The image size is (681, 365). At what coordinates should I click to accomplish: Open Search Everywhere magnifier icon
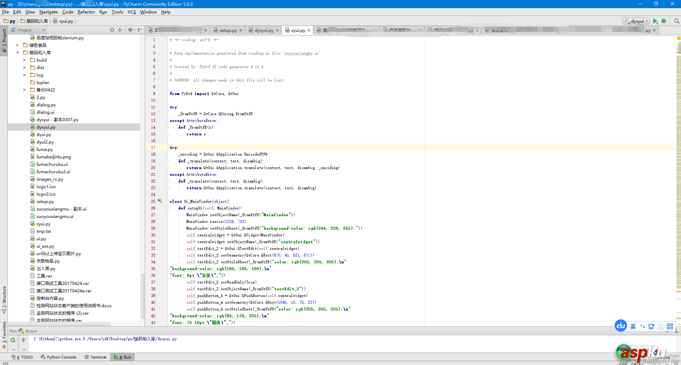click(676, 21)
